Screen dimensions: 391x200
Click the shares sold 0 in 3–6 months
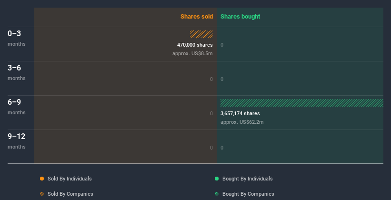211,80
